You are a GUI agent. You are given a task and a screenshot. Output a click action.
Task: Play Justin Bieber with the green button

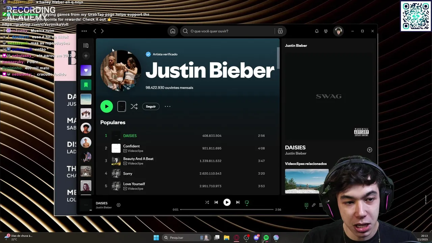107,106
